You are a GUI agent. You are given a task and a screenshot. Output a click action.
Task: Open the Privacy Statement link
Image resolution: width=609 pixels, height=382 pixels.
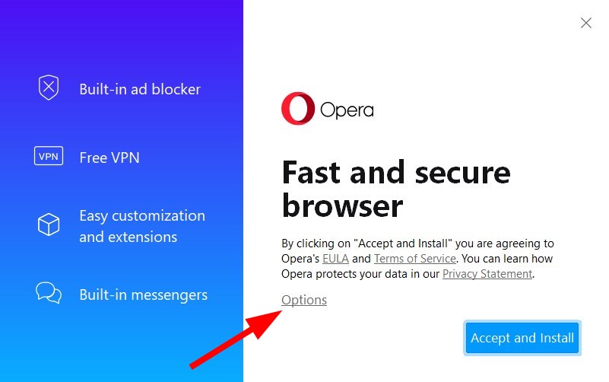(x=487, y=274)
